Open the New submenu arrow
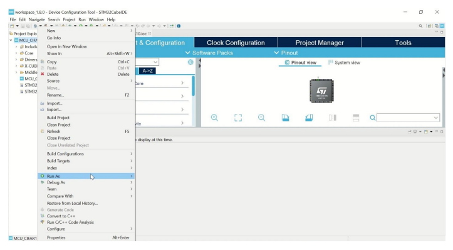Image resolution: width=453 pixels, height=250 pixels. click(132, 31)
